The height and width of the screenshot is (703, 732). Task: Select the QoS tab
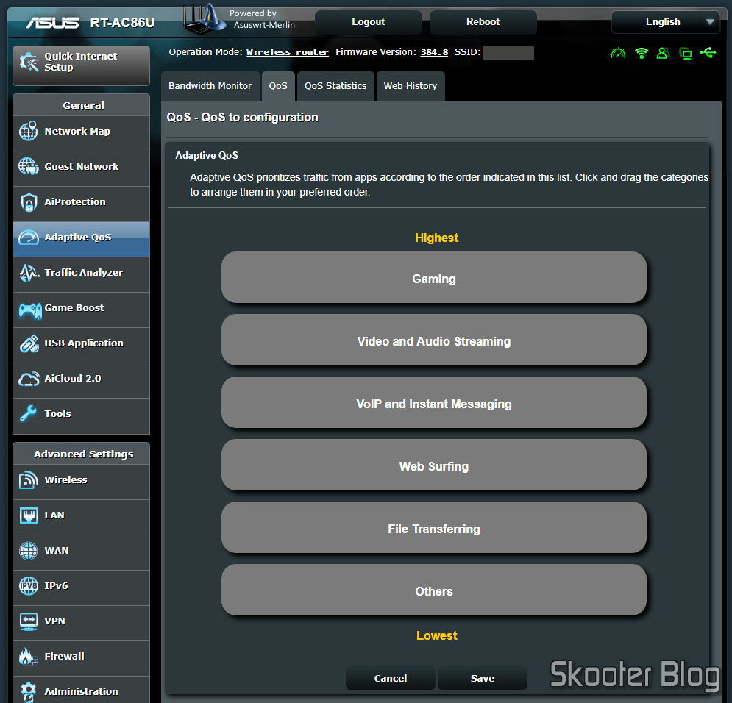click(x=278, y=86)
